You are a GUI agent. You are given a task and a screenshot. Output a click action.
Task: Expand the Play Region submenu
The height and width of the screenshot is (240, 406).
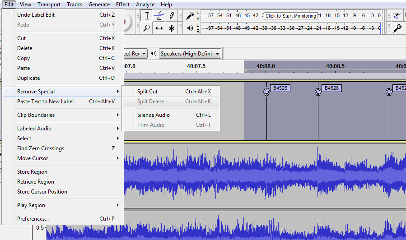tap(62, 205)
